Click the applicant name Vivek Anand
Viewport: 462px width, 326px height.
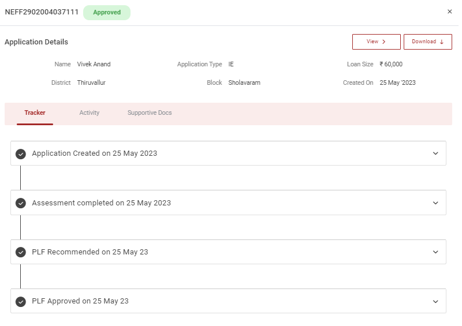point(94,65)
